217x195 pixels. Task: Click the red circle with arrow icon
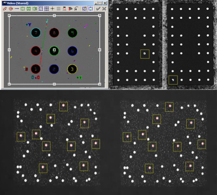11,9
